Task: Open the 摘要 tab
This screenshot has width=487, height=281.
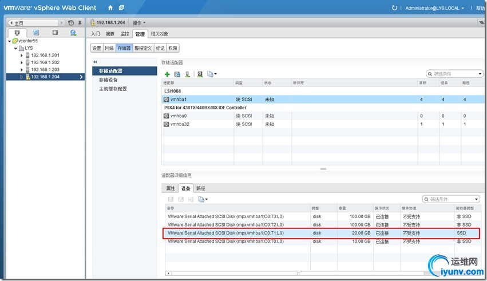Action: point(110,34)
